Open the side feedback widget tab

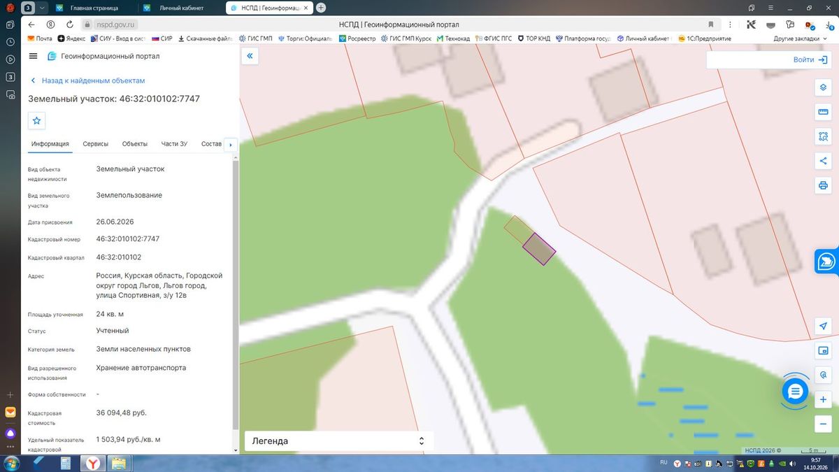(x=826, y=261)
